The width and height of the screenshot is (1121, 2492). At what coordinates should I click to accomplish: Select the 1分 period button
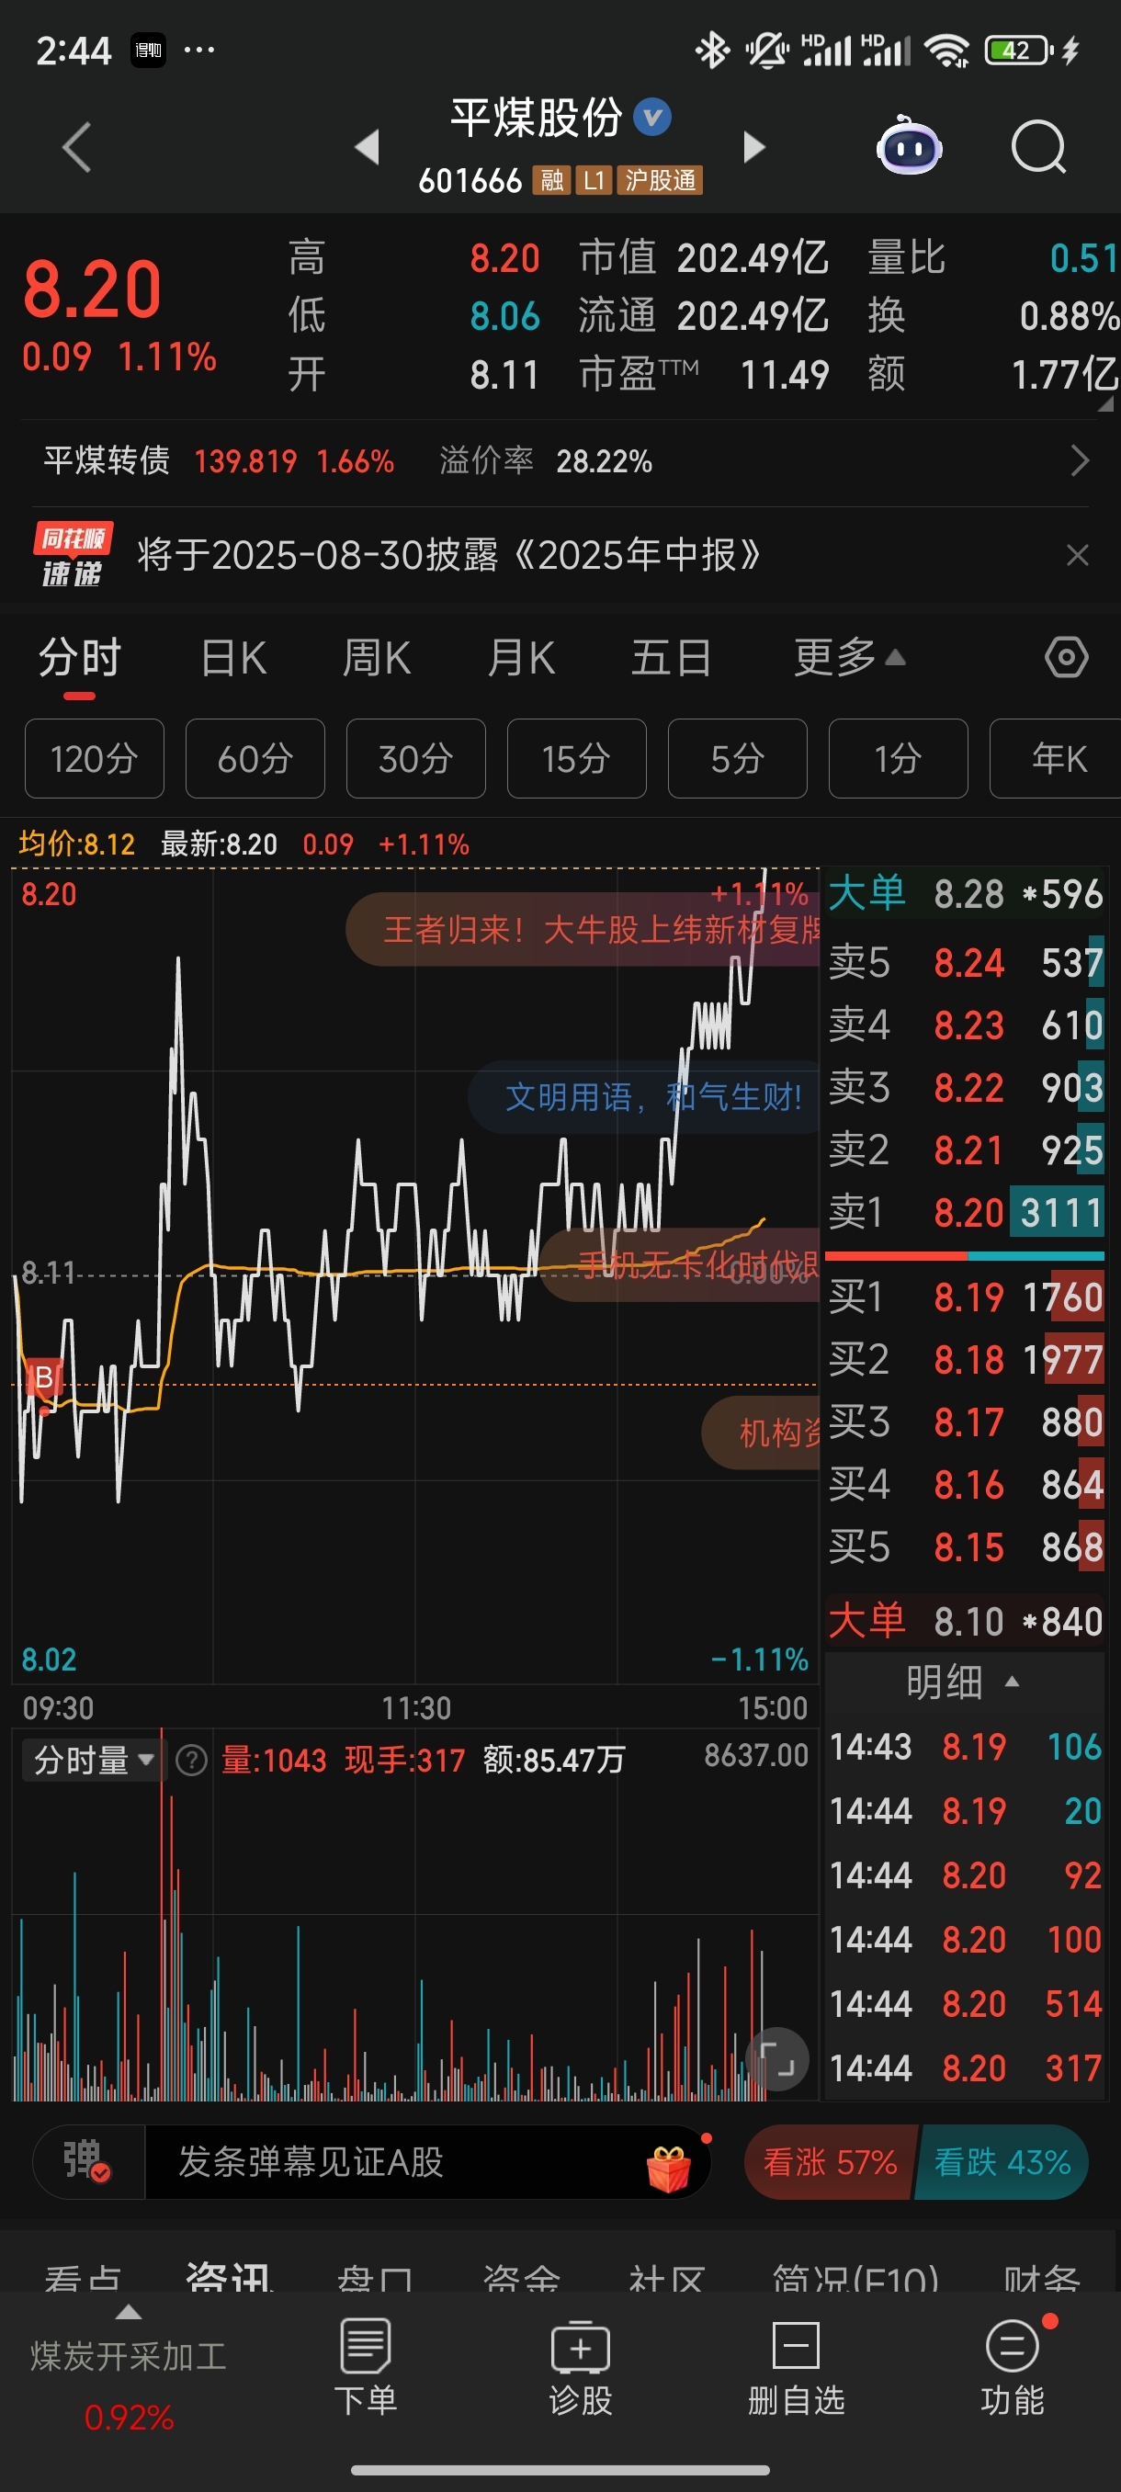[x=898, y=758]
